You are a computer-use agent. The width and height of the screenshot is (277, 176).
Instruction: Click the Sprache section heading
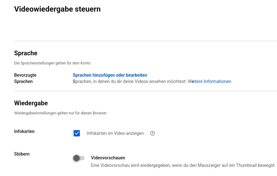coord(26,53)
